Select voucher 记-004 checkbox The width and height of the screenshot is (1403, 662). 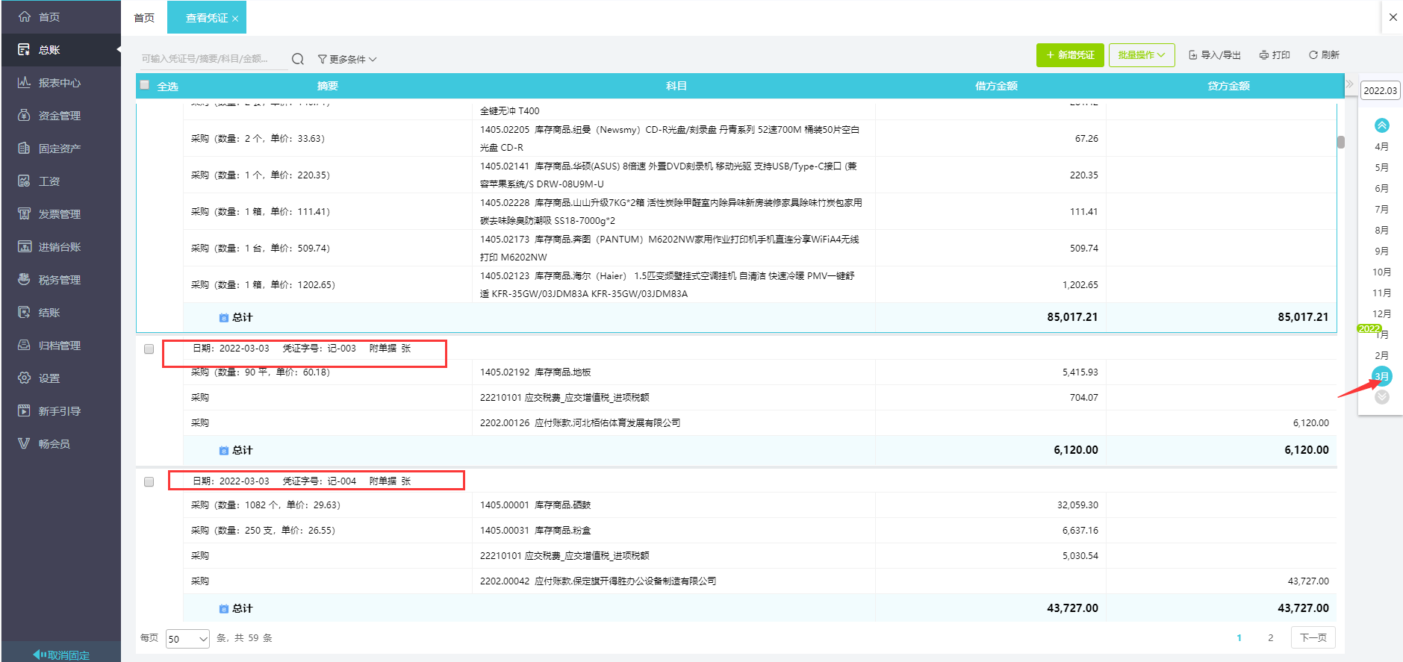click(x=149, y=481)
